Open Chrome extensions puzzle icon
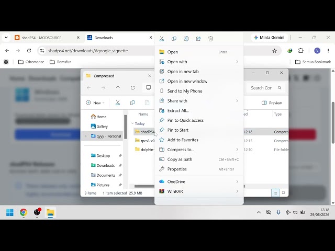The width and height of the screenshot is (335, 251). click(300, 51)
